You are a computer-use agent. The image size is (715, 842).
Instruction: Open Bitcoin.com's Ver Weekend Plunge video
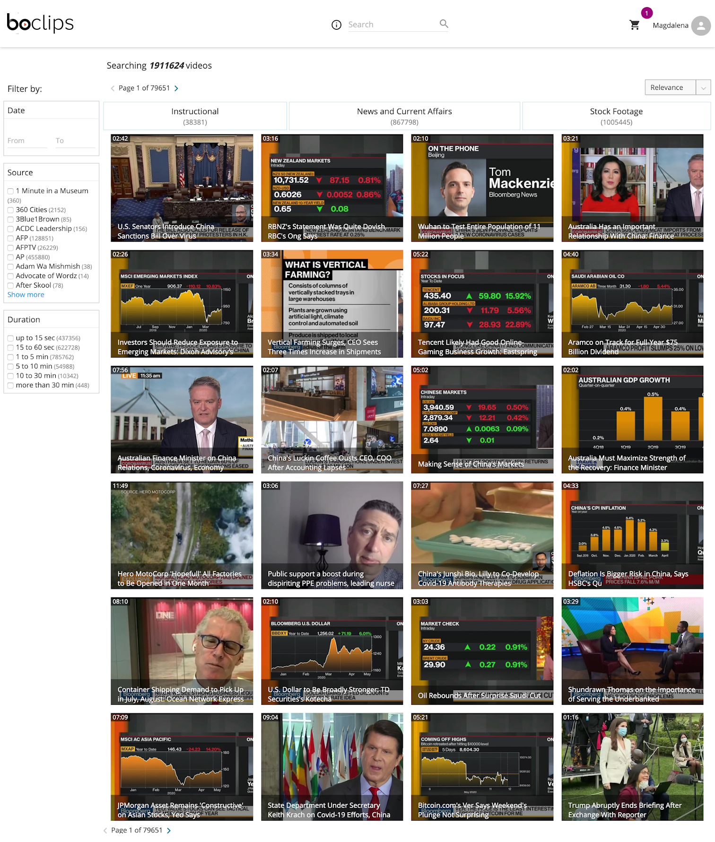(x=482, y=767)
